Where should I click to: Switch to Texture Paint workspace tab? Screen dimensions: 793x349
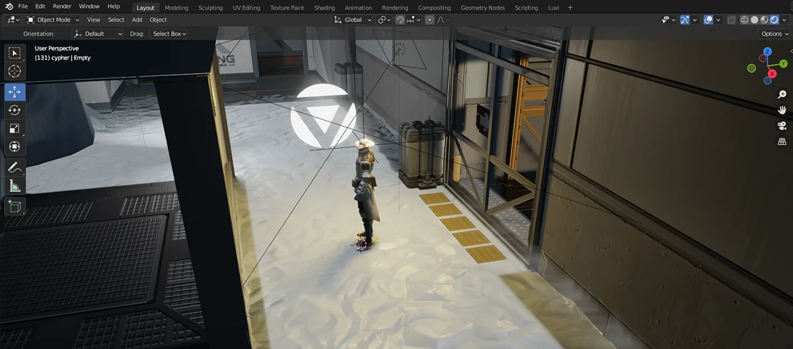[x=287, y=8]
